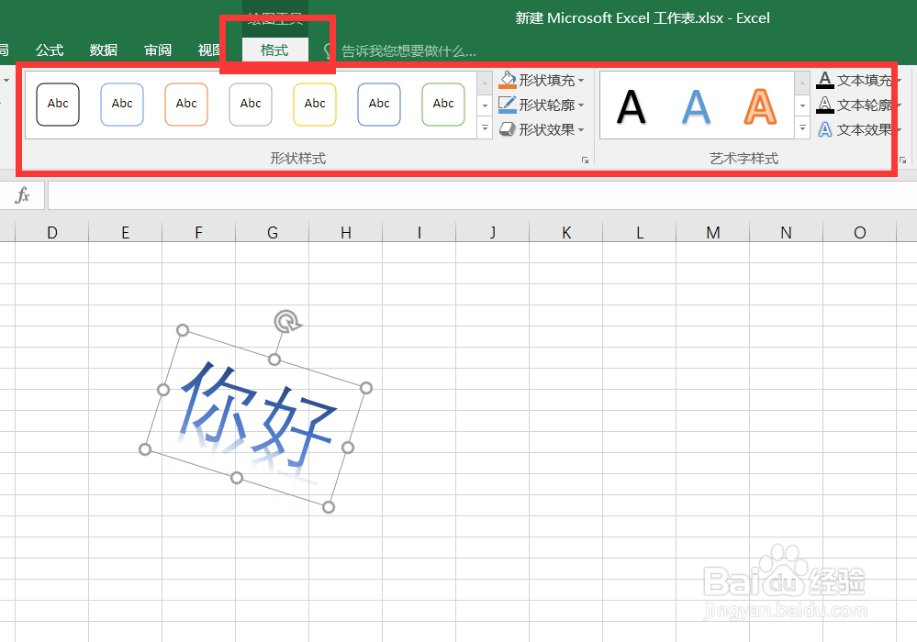This screenshot has width=917, height=642.
Task: Open 形状效果 (Shape Effects)
Action: click(x=509, y=128)
